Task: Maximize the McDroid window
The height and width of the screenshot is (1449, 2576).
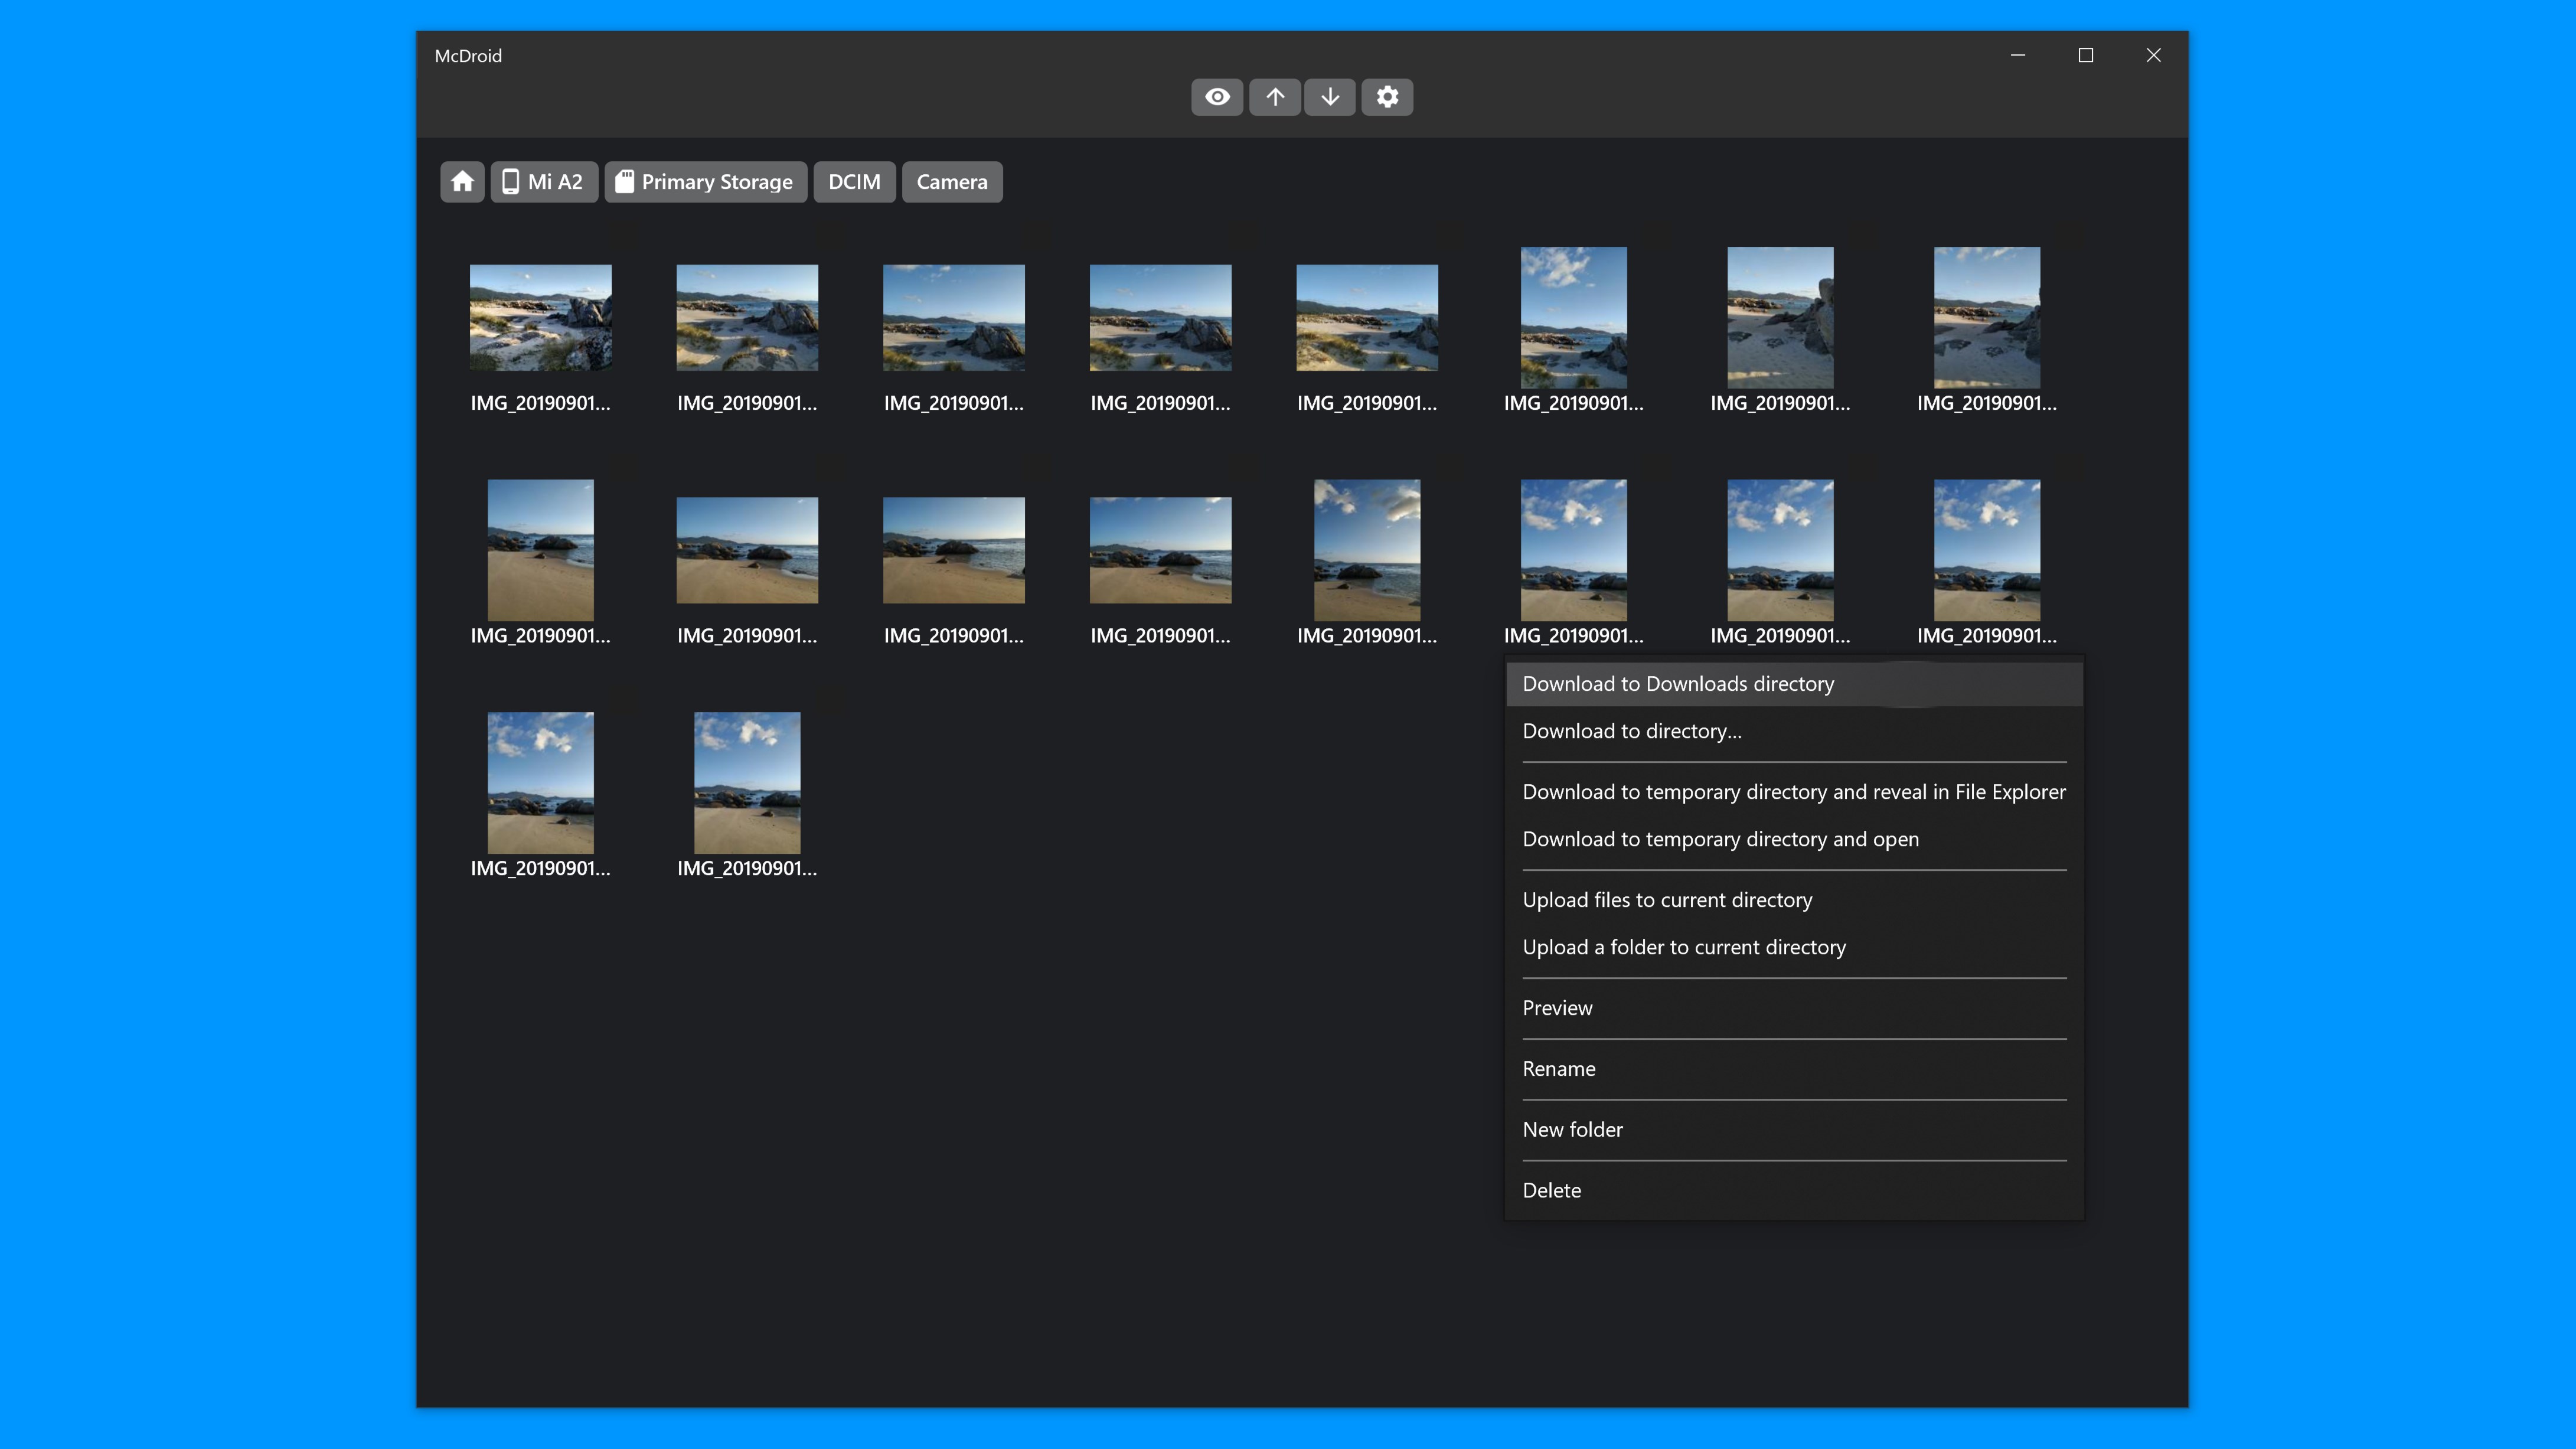Action: pos(2085,56)
